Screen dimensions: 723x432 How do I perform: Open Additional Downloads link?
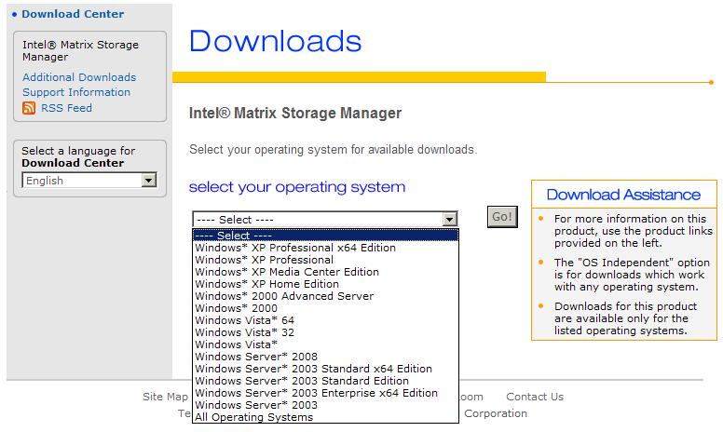[x=79, y=77]
